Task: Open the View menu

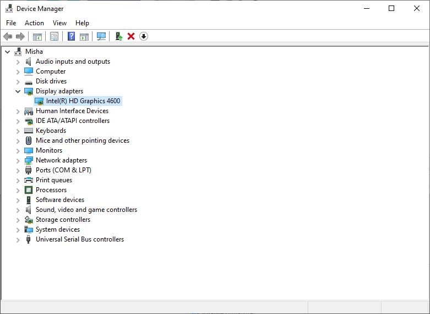Action: point(59,23)
